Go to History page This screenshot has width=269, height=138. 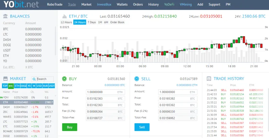tap(153, 4)
